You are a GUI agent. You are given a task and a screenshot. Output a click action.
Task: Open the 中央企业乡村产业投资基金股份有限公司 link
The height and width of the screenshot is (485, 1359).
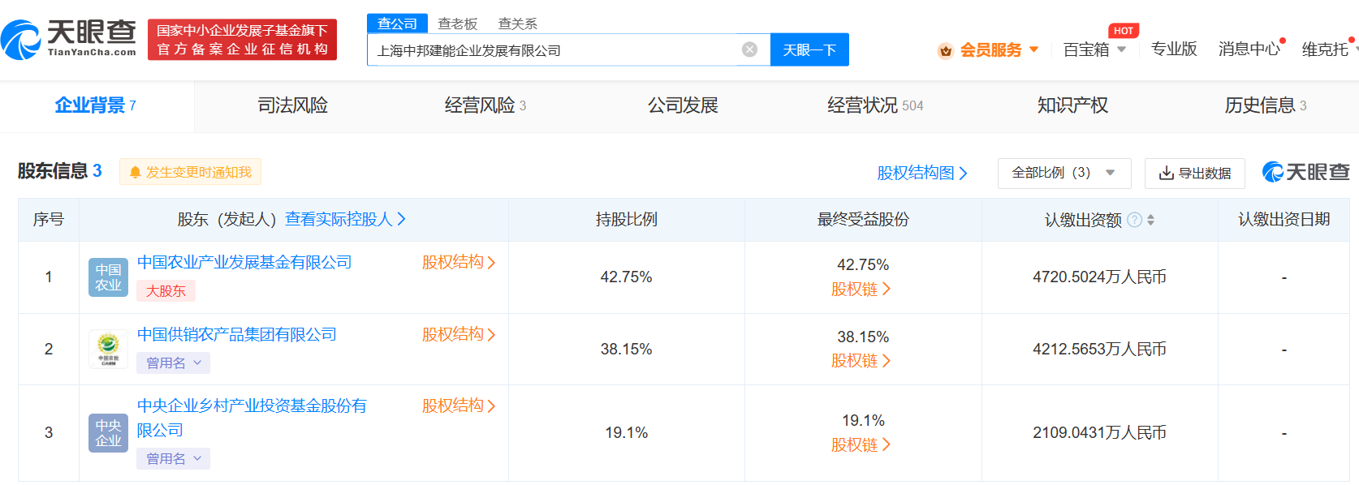click(252, 418)
